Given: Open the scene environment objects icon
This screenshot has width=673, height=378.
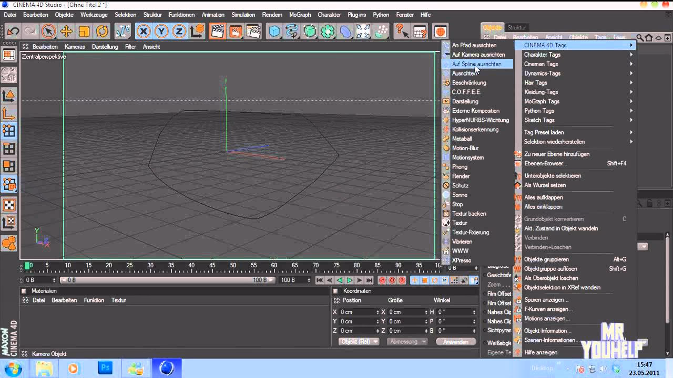Looking at the screenshot, I should tap(363, 31).
